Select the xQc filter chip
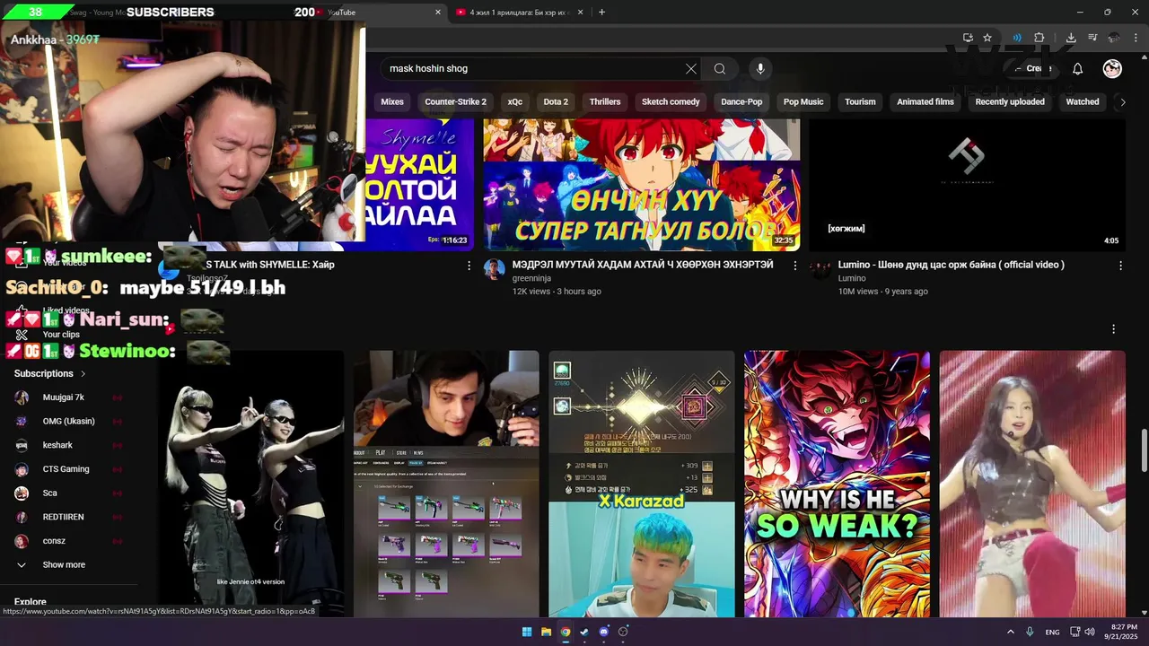 pos(514,102)
